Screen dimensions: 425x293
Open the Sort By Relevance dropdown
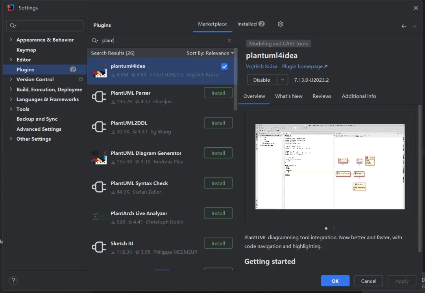coord(210,53)
